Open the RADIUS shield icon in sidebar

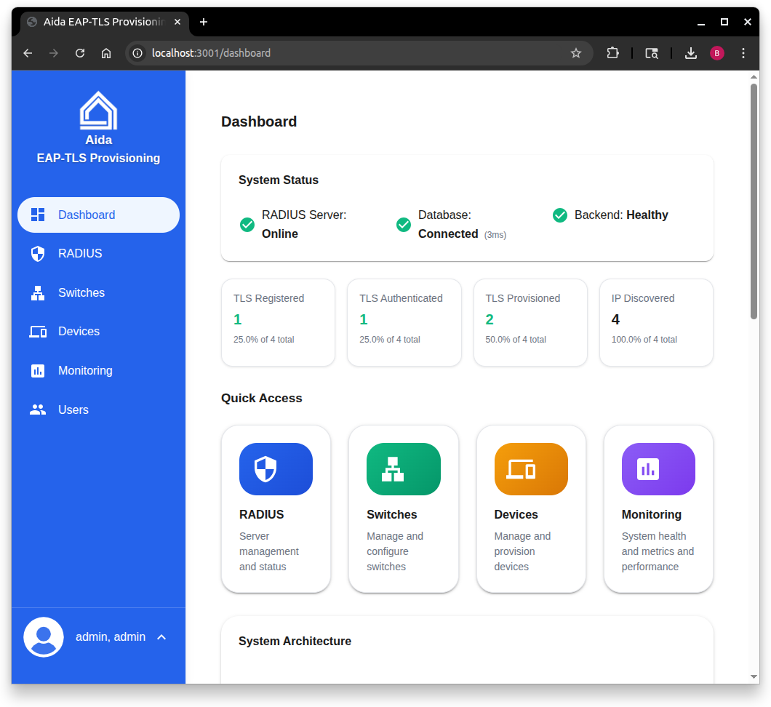point(38,254)
